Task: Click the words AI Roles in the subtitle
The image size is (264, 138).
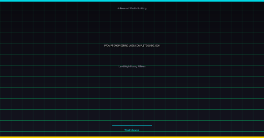Action: (x=142, y=66)
